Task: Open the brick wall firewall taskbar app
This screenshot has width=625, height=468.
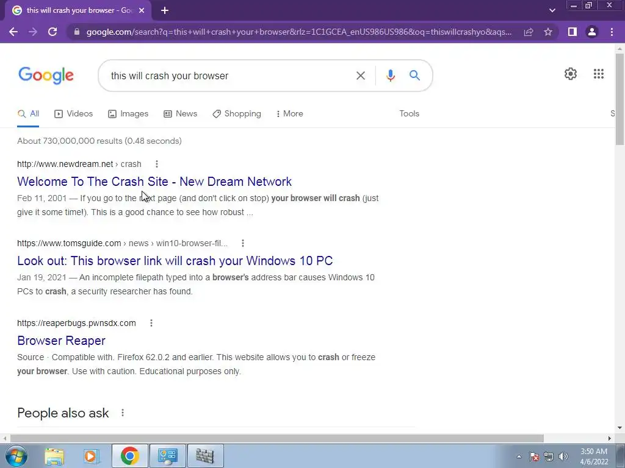Action: click(x=205, y=456)
